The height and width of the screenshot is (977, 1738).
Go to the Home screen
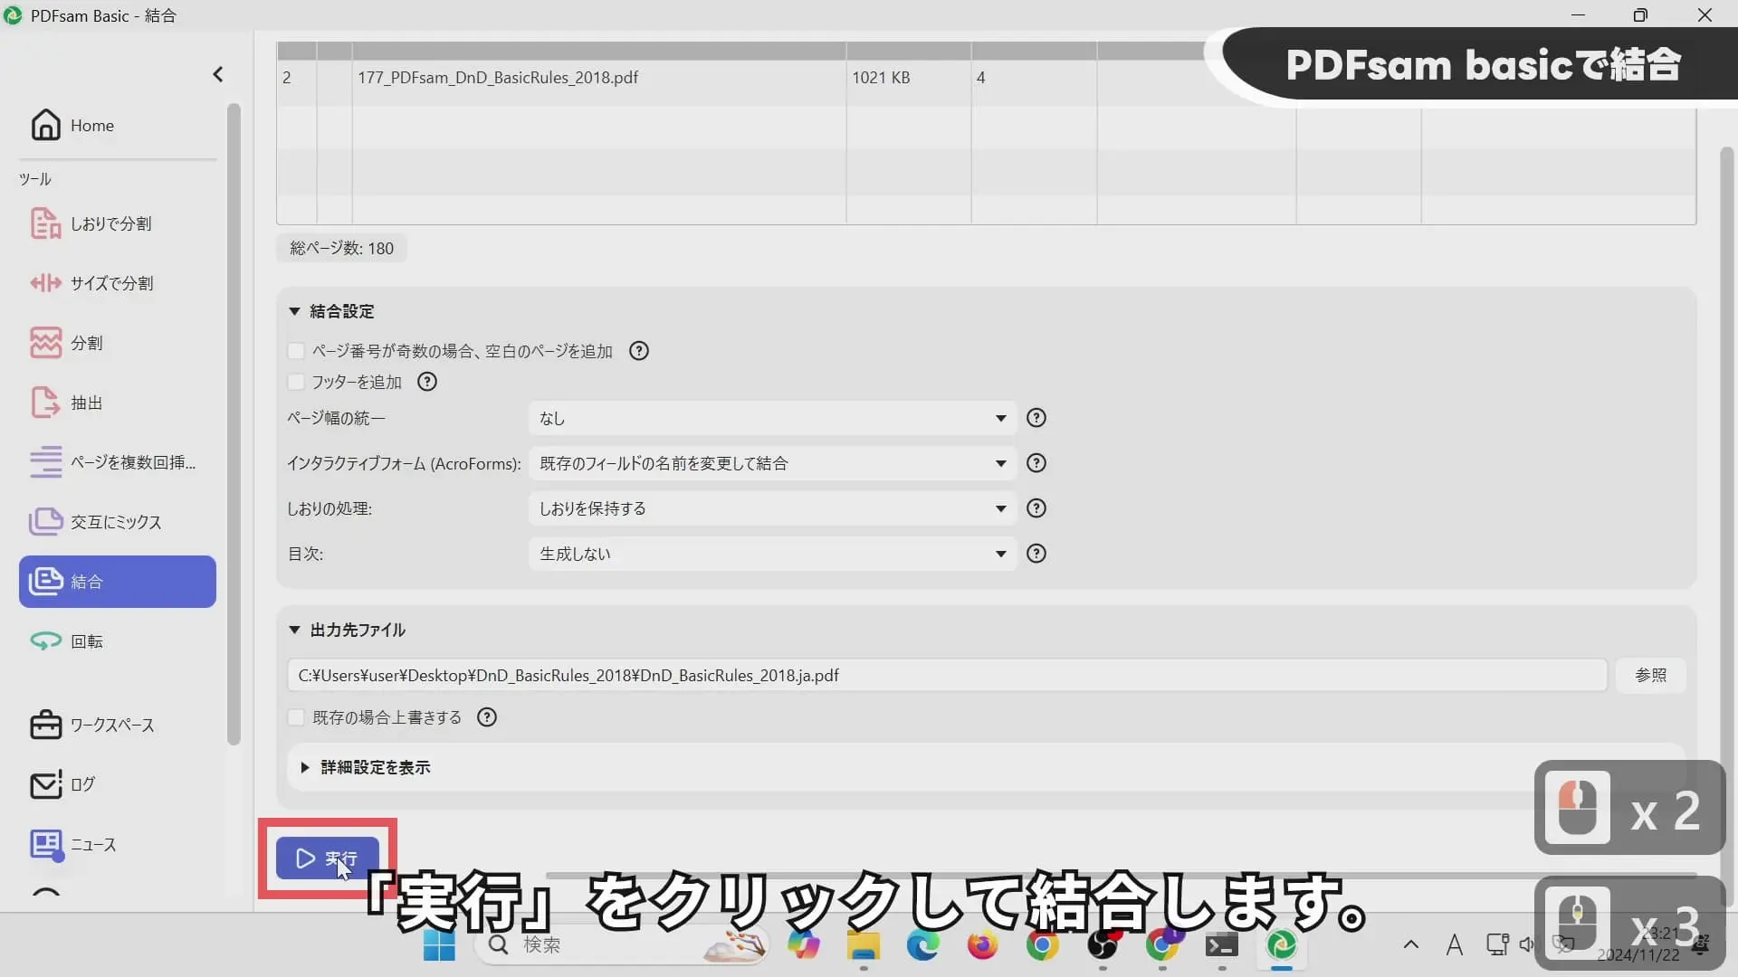coord(93,125)
